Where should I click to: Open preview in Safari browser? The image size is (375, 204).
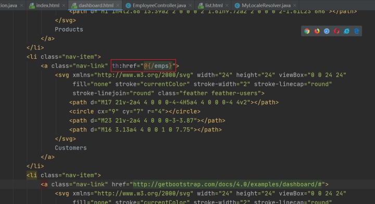click(327, 31)
